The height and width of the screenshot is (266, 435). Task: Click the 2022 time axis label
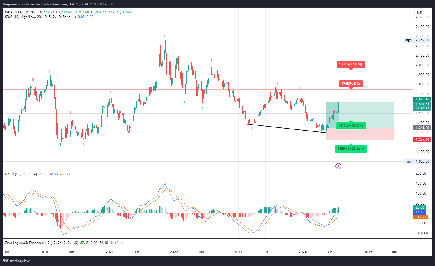[174, 252]
